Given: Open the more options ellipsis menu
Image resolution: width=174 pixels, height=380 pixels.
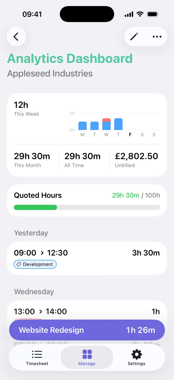Looking at the screenshot, I should (157, 36).
